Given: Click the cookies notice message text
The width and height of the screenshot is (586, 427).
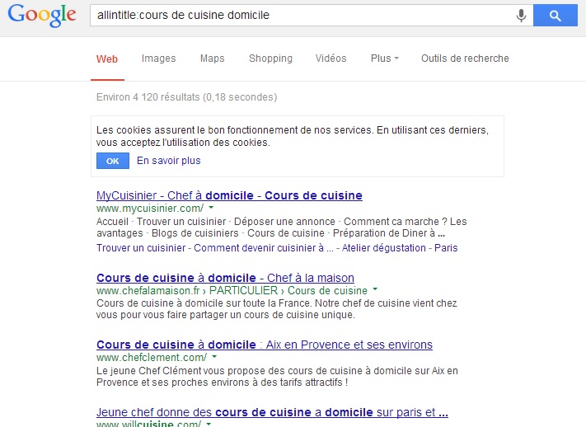Looking at the screenshot, I should 293,136.
